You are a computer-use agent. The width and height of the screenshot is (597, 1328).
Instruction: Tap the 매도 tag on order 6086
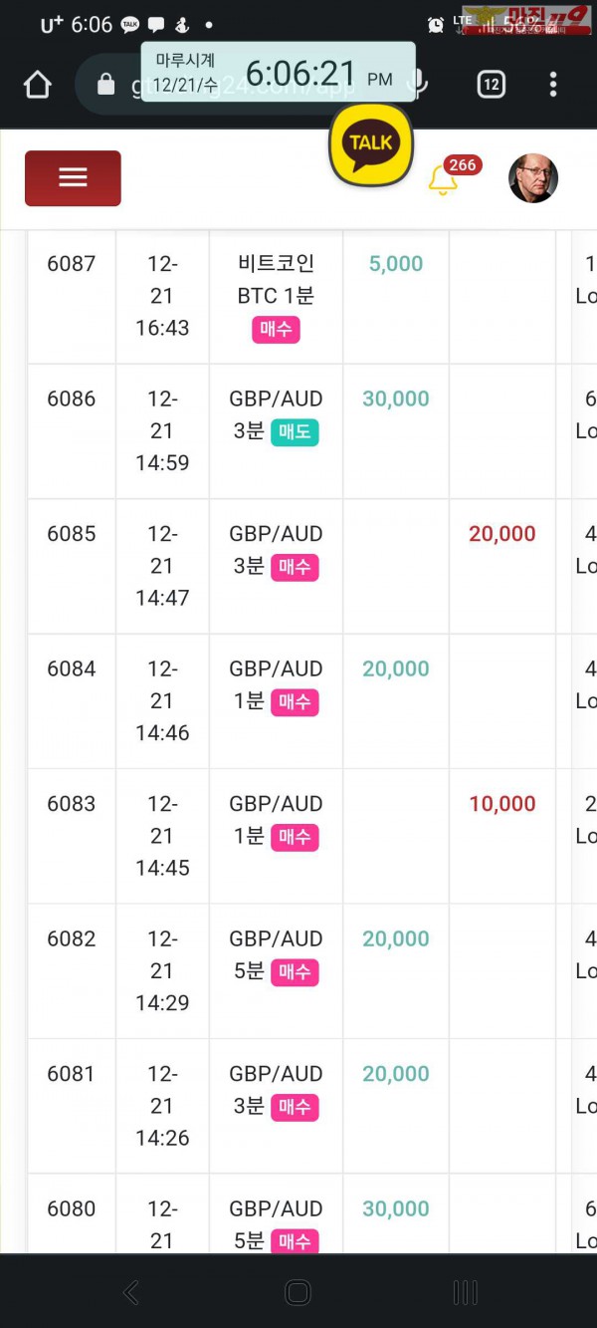click(x=295, y=432)
